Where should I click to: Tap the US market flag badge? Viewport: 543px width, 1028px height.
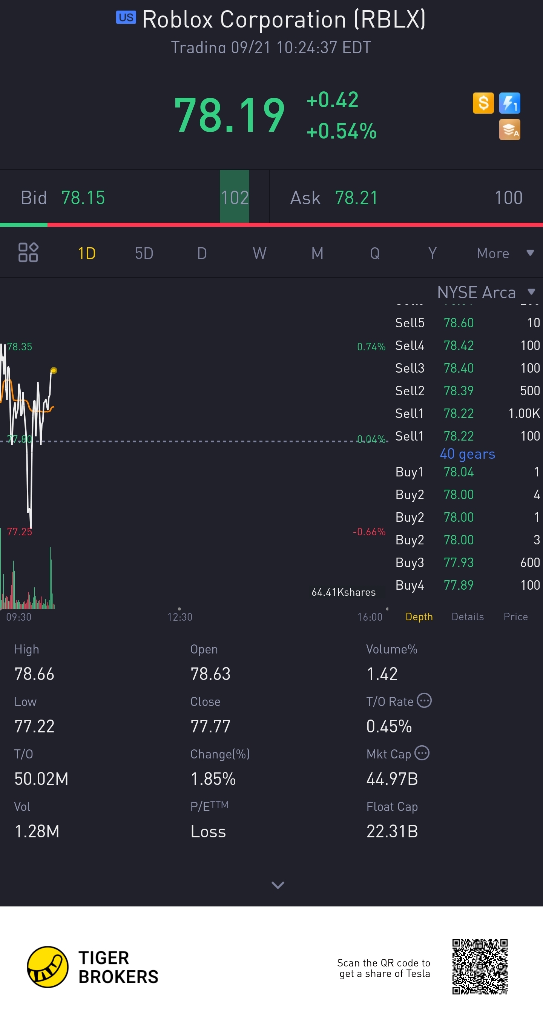(126, 18)
